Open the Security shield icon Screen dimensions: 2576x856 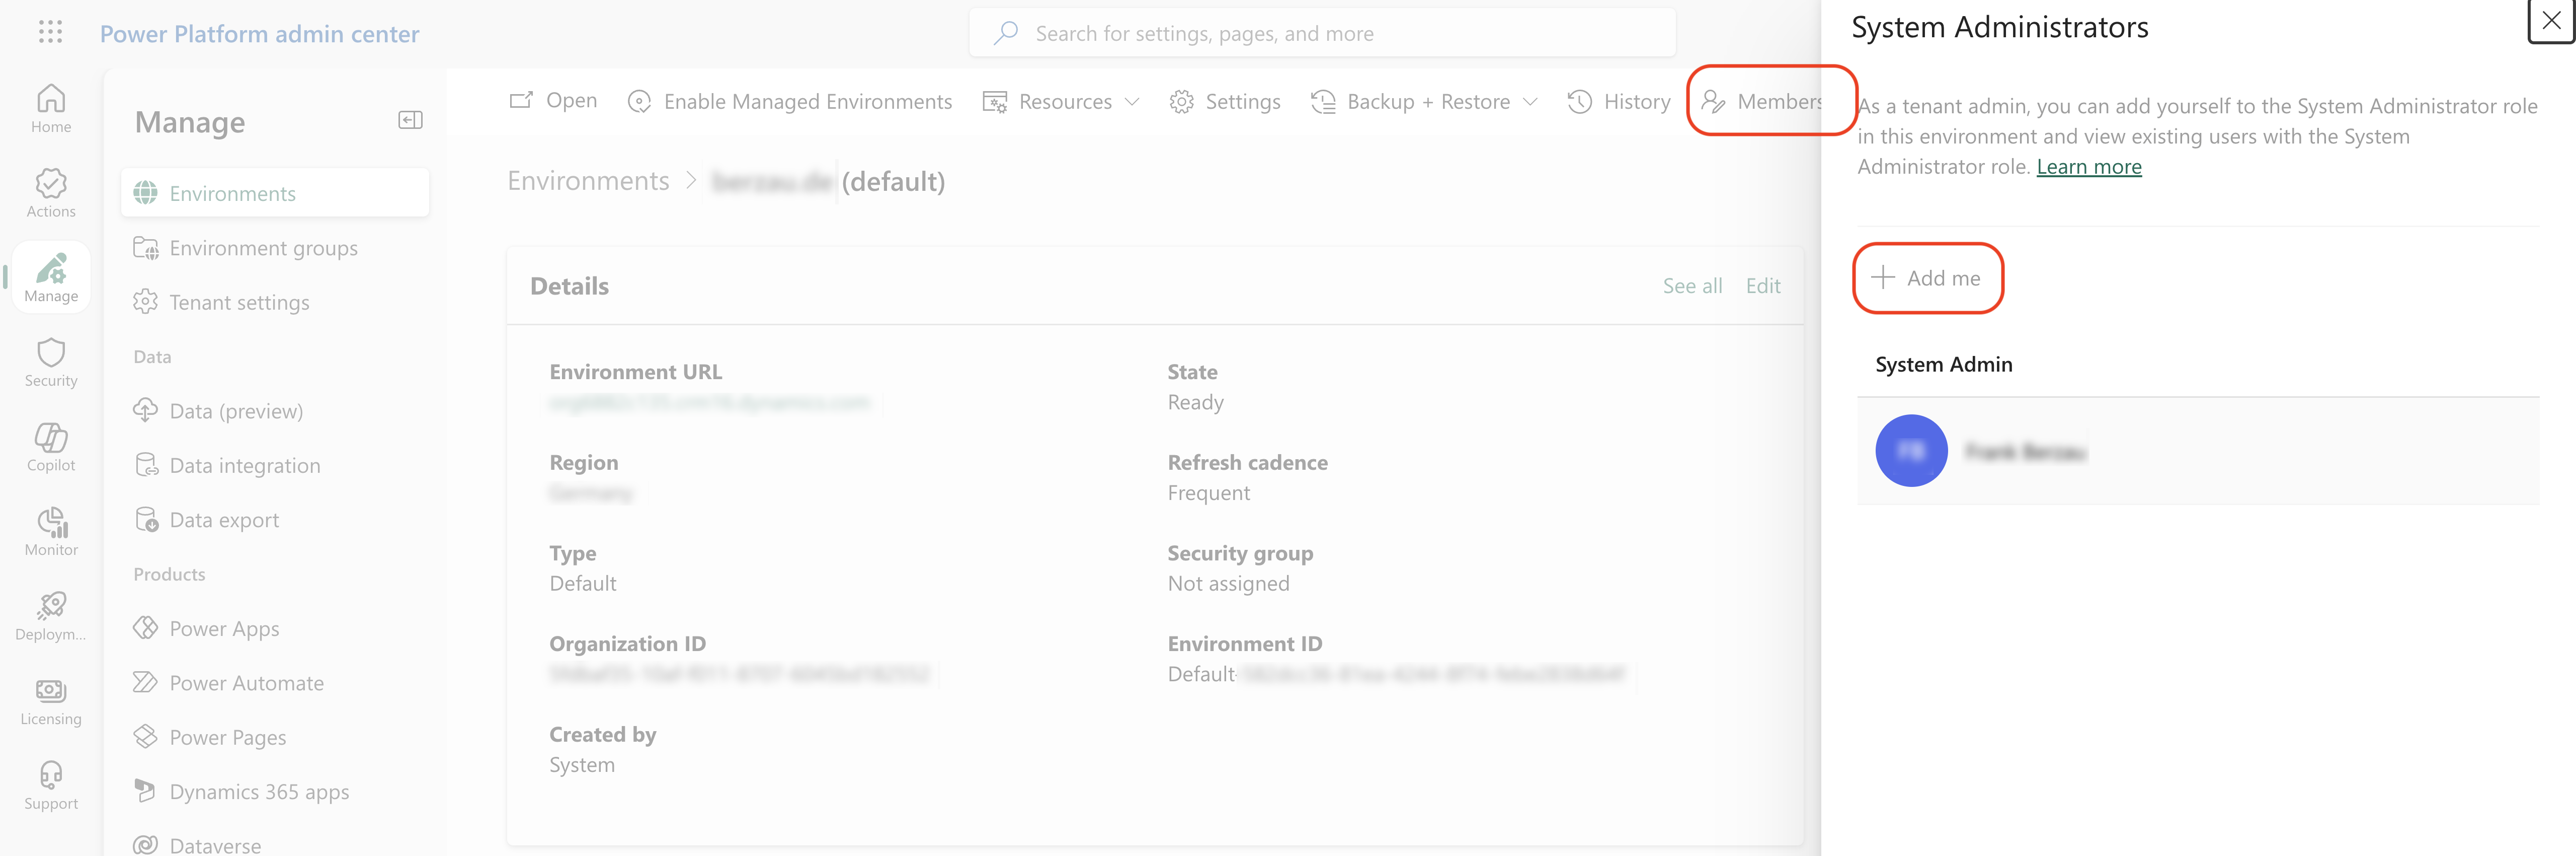pos(51,362)
